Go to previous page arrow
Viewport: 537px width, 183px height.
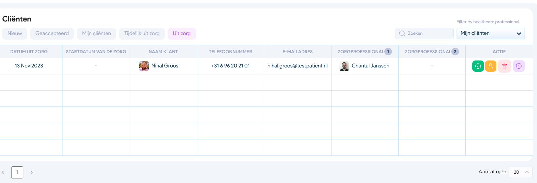3,172
